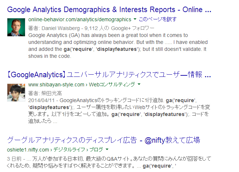Click snippet line starting くれるため、疑問や悩み

92,166
